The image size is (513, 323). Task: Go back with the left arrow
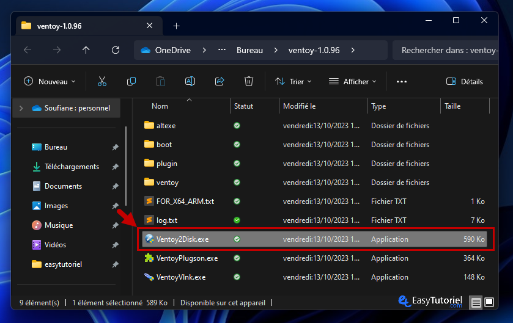(28, 50)
